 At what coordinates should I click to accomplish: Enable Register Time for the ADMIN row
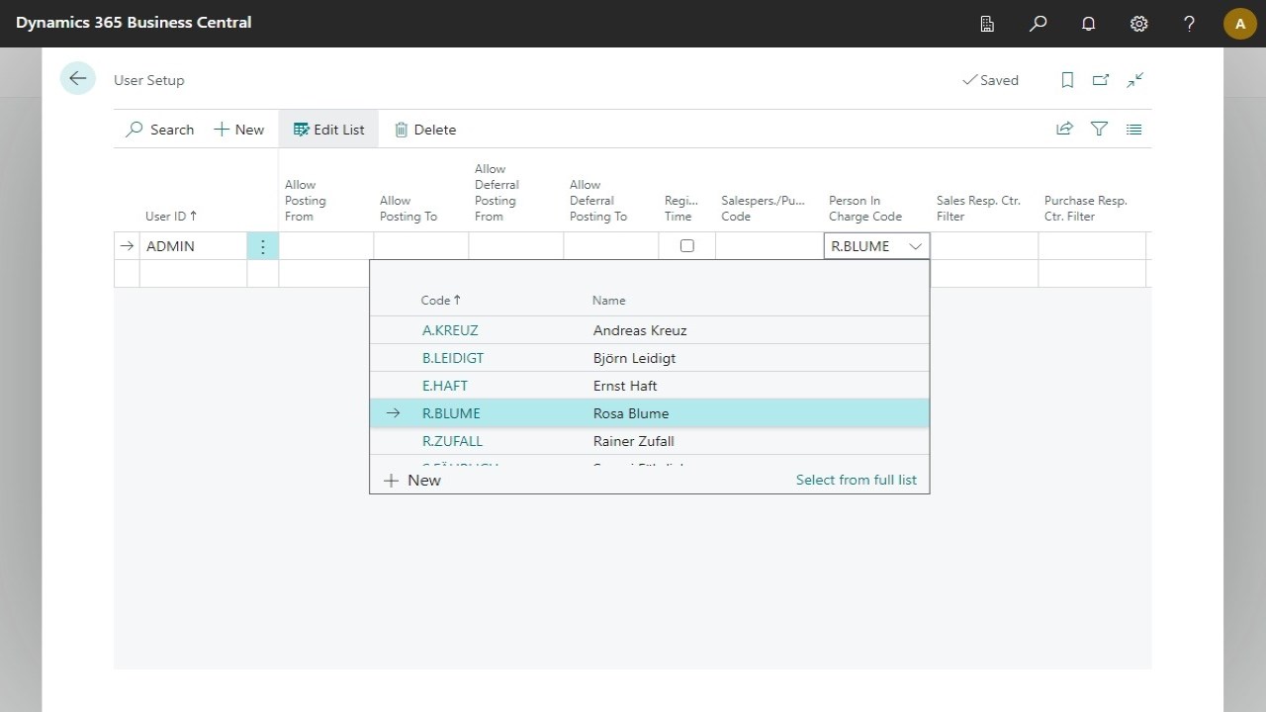(x=686, y=245)
